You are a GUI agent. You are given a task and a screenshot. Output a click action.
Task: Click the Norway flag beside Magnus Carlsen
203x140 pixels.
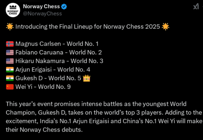10,44
